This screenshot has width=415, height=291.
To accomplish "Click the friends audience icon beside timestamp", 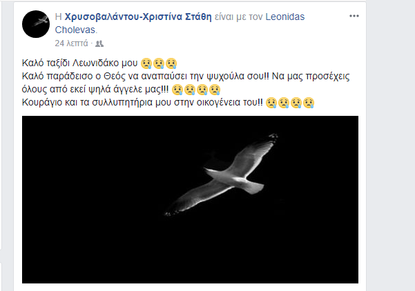I will point(99,43).
